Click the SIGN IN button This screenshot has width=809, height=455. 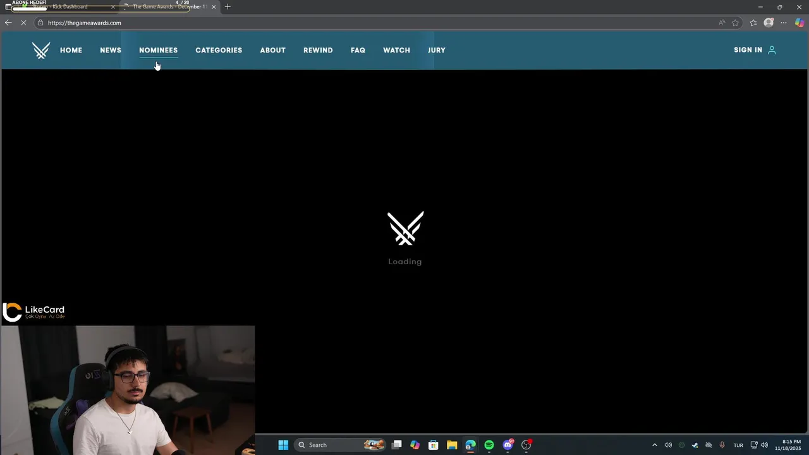748,50
